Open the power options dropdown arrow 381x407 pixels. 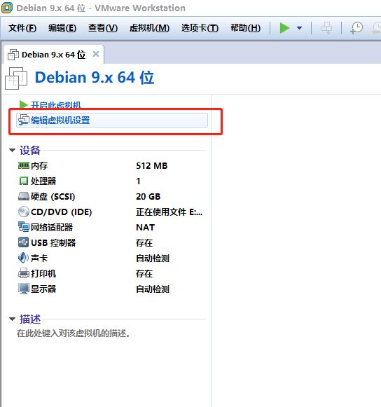pos(299,28)
